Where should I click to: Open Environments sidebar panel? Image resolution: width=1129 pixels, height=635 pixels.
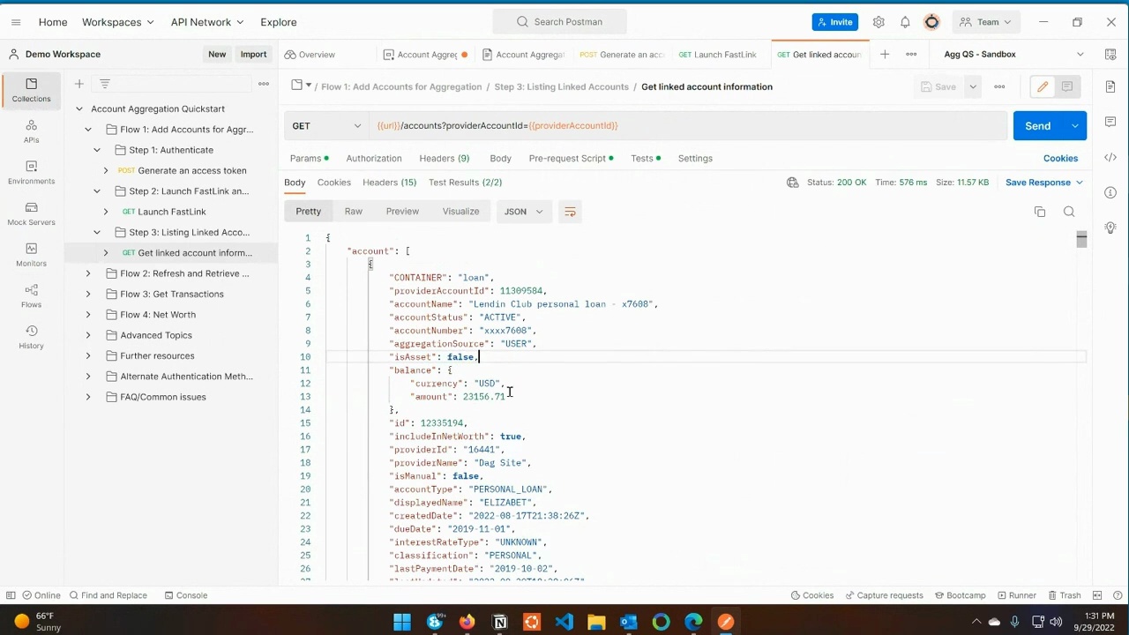31,173
